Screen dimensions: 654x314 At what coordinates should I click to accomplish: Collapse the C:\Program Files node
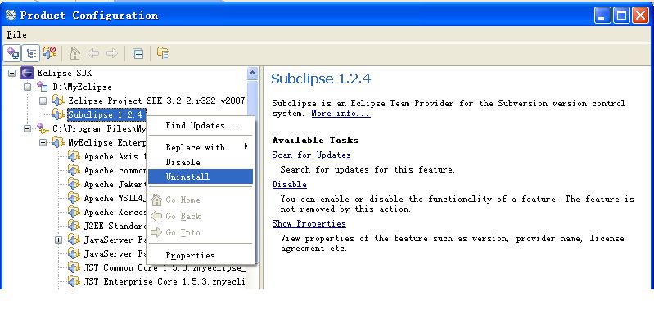click(x=28, y=128)
